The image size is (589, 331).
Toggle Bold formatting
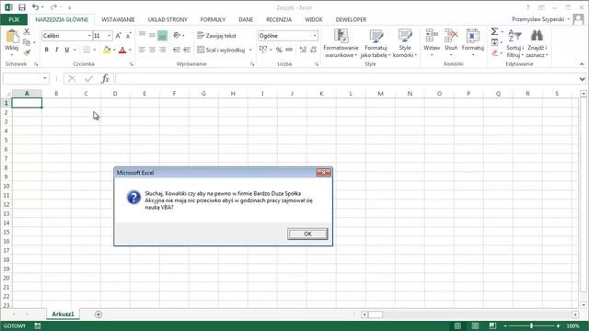tap(47, 50)
